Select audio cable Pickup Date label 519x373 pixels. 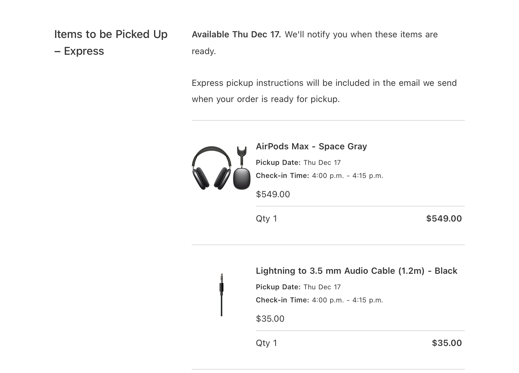[x=278, y=287]
